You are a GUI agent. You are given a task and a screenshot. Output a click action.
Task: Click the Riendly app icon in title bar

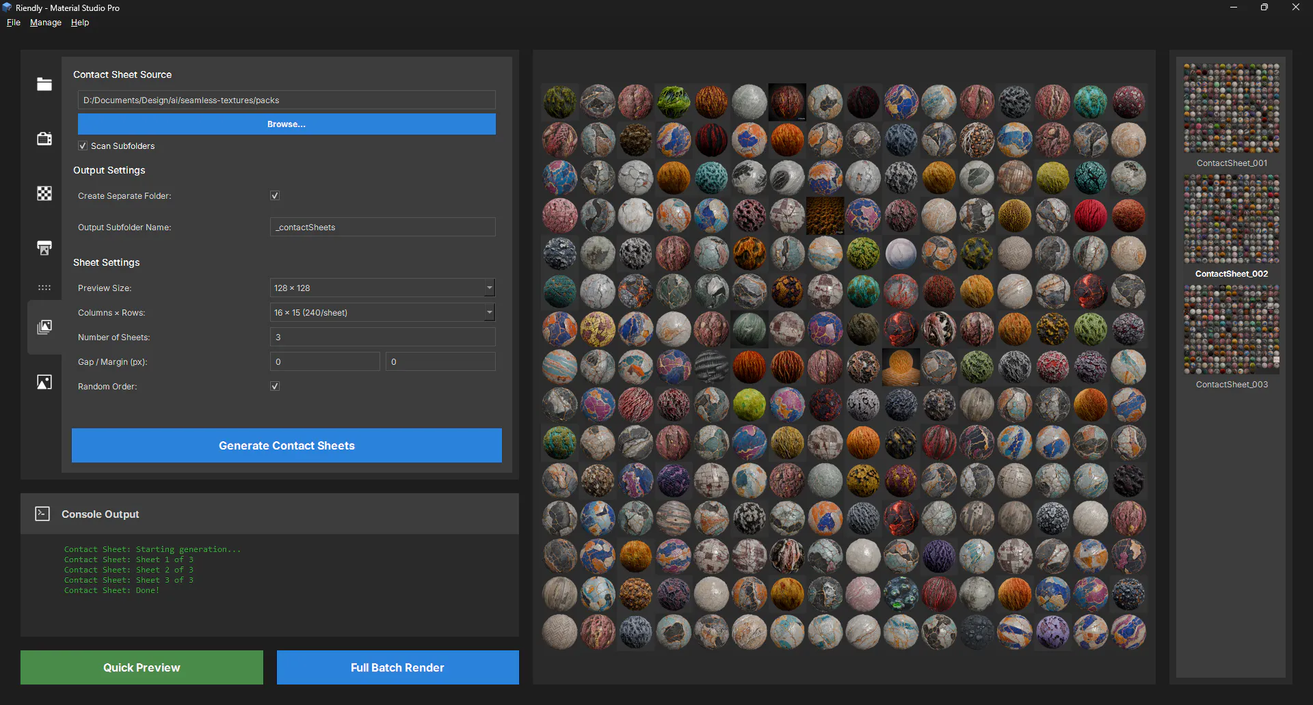pyautogui.click(x=7, y=8)
